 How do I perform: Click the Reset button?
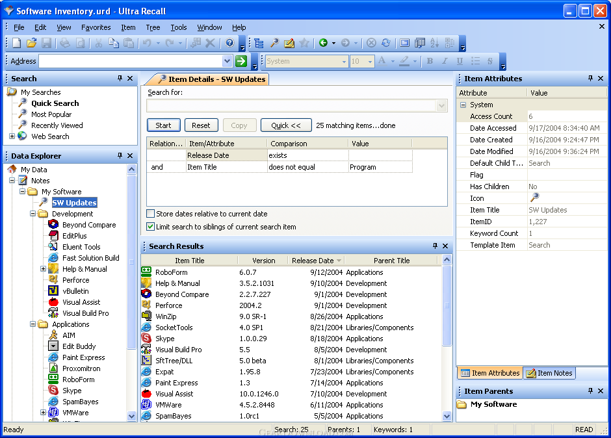click(201, 125)
